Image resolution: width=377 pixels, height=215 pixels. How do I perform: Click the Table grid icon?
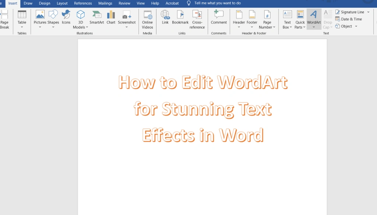coord(22,14)
